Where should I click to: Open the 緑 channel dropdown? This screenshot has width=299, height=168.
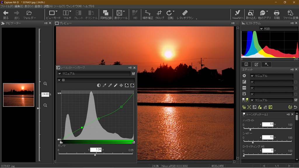[x=59, y=80]
